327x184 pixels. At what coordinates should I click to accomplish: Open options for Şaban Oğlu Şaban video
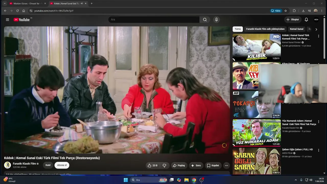coord(319,151)
